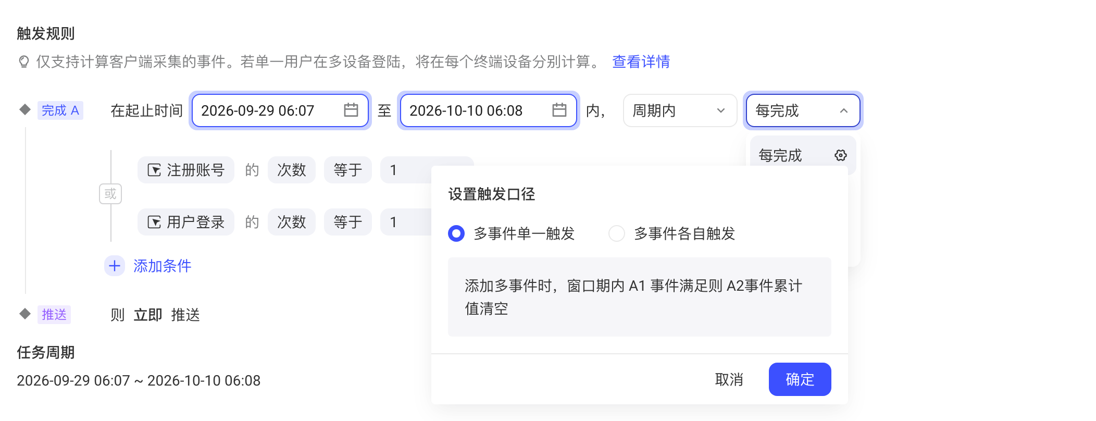Collapse the 每完成 dropdown
Image resolution: width=1096 pixels, height=421 pixels.
pyautogui.click(x=803, y=110)
